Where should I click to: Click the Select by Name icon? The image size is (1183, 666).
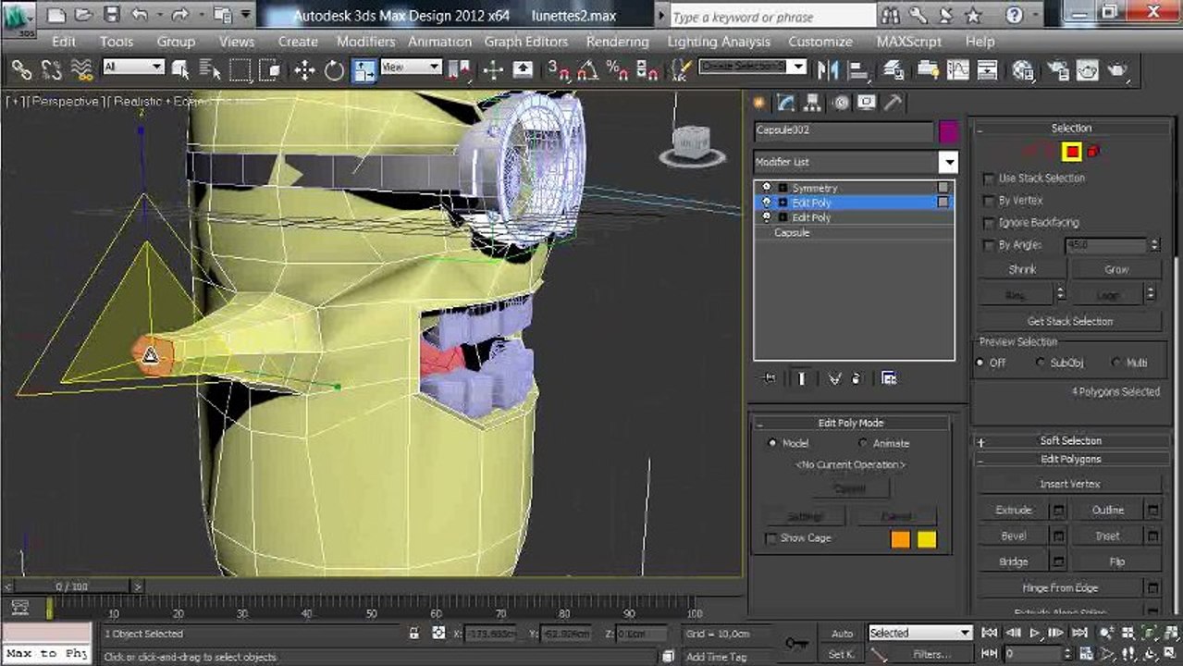click(x=211, y=70)
